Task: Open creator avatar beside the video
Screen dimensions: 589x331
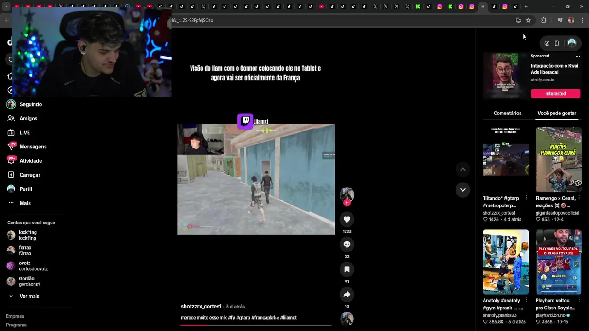Action: tap(347, 194)
